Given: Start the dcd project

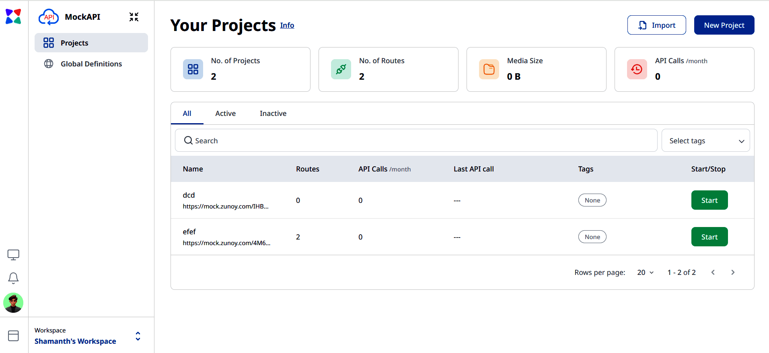Looking at the screenshot, I should pos(709,200).
